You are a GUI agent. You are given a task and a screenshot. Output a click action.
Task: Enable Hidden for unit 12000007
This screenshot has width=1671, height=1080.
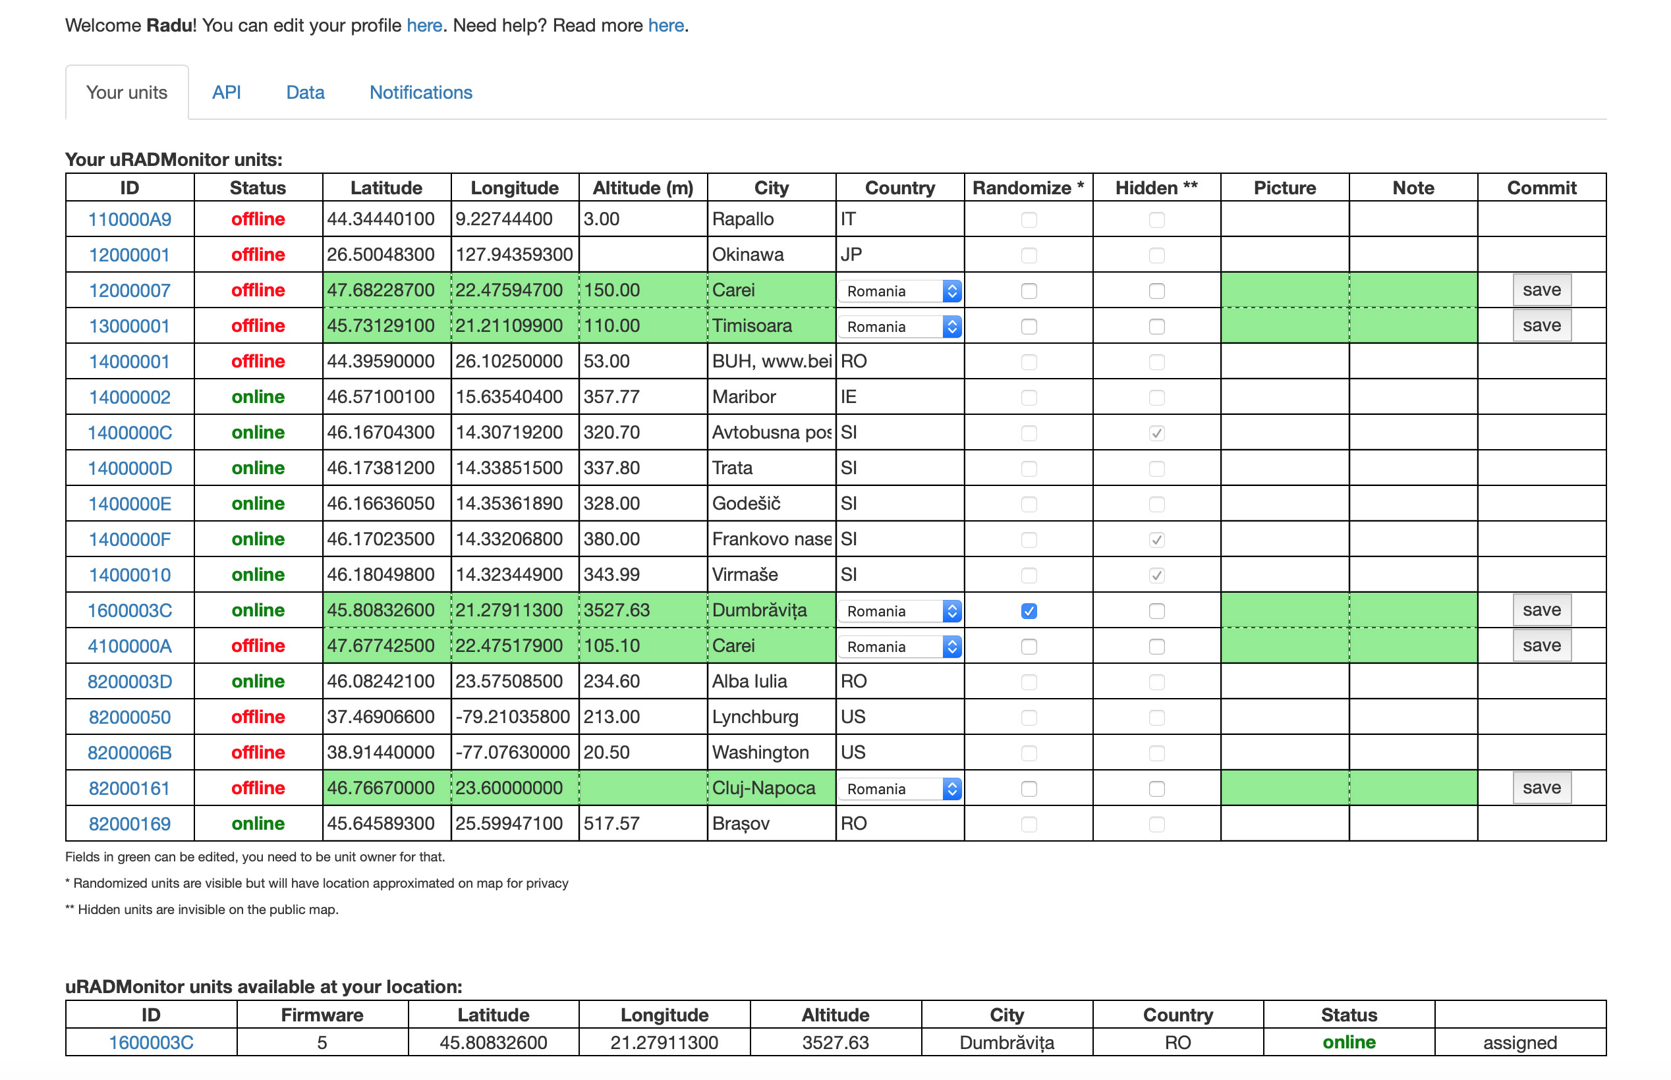[x=1157, y=291]
